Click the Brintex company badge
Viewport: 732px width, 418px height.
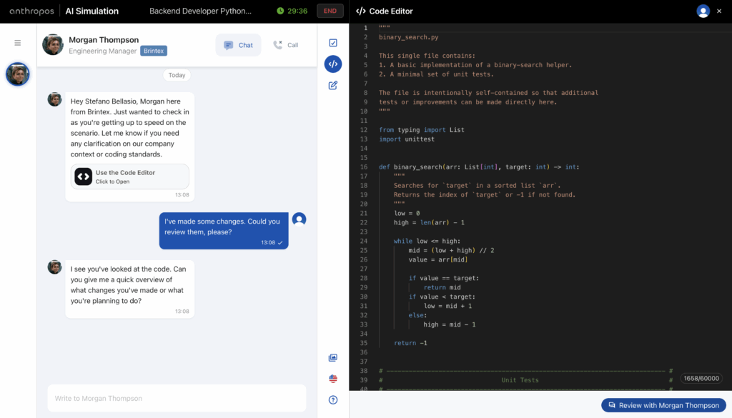(154, 51)
